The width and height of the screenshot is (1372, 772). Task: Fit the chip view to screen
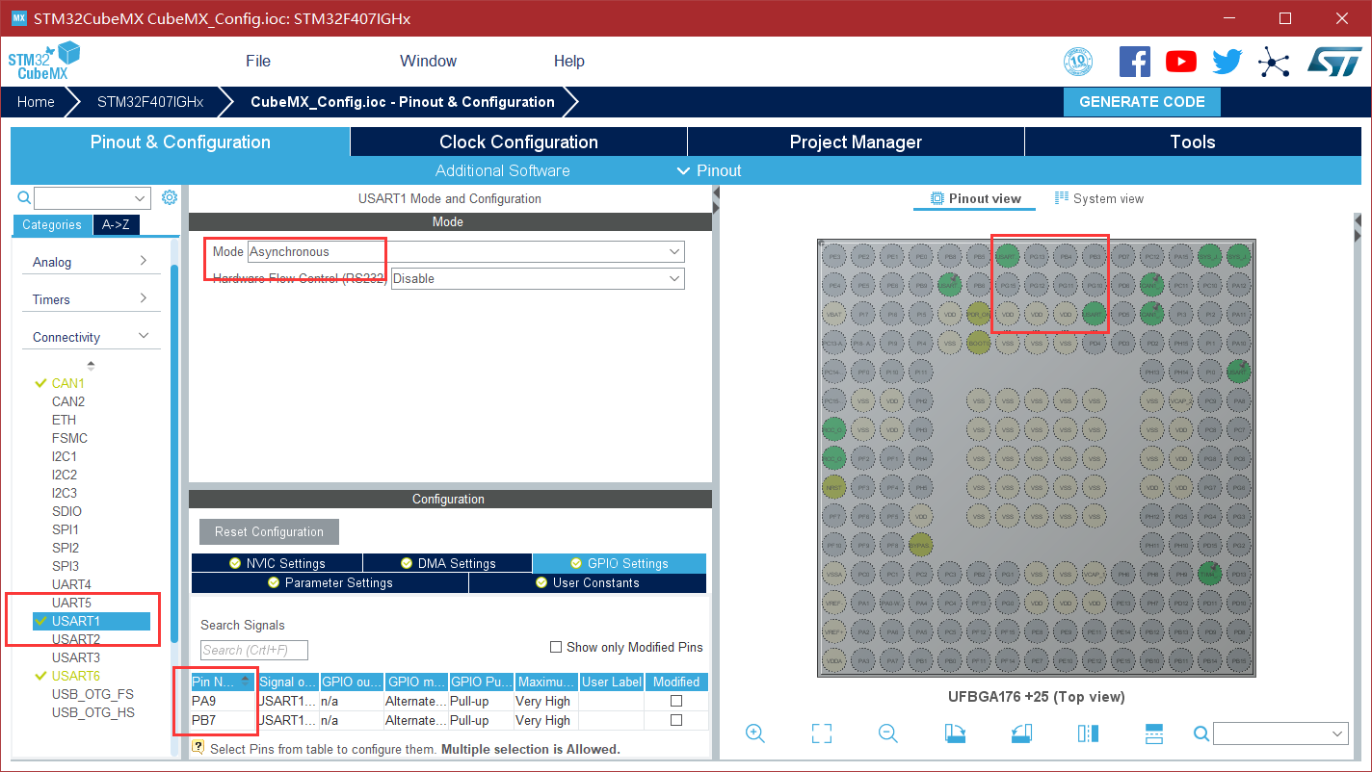point(822,733)
